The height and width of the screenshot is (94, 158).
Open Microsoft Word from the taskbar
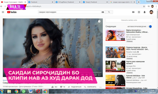point(31,91)
